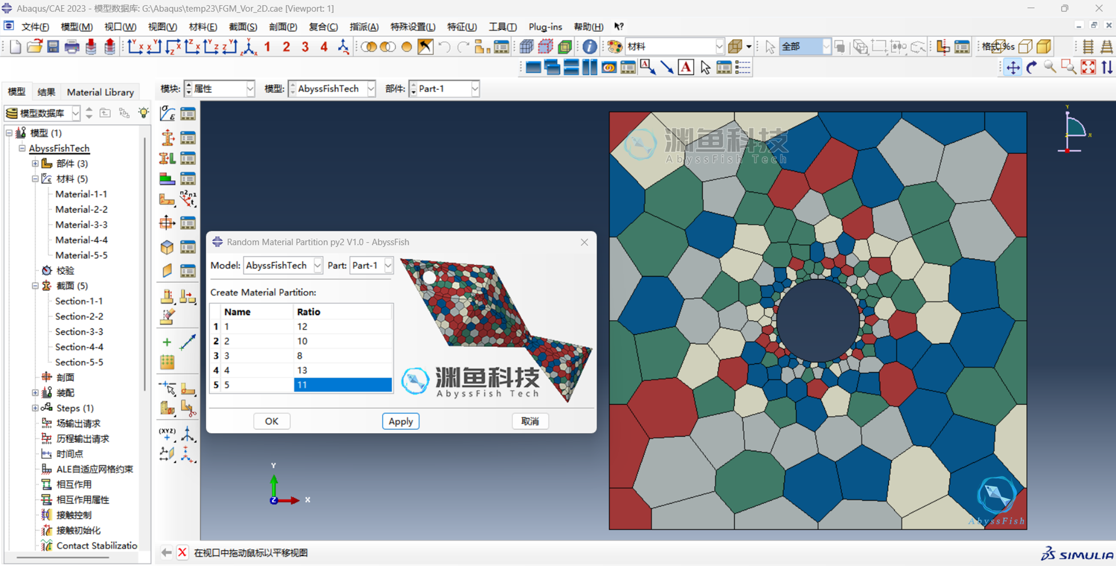1116x566 pixels.
Task: Collapse the 材料 (5) tree node
Action: (35, 179)
